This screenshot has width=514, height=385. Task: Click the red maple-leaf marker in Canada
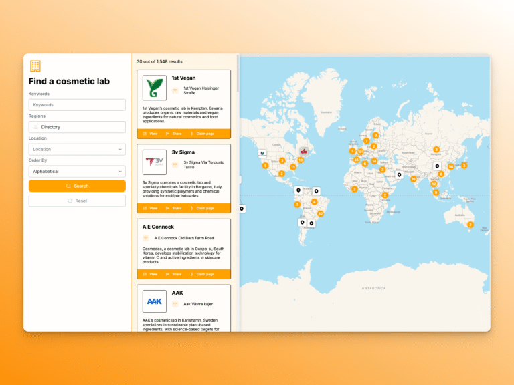(303, 152)
